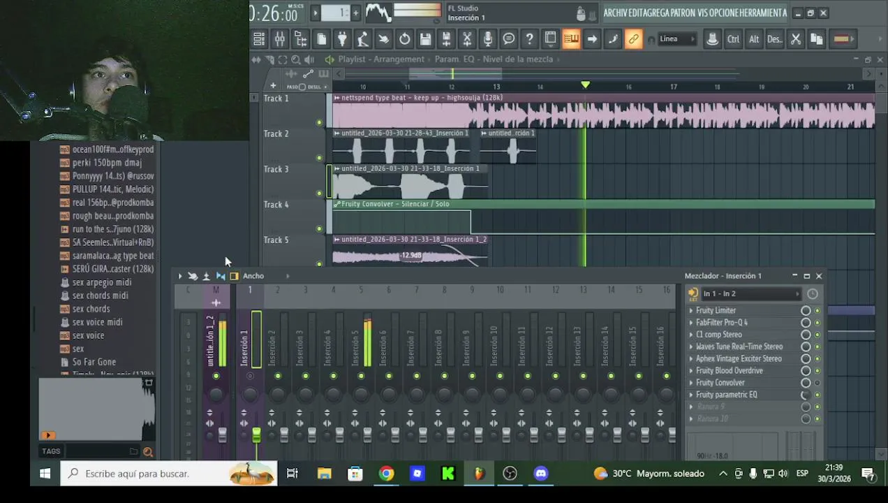
Task: Open the plugin picker plug icon
Action: tap(342, 39)
